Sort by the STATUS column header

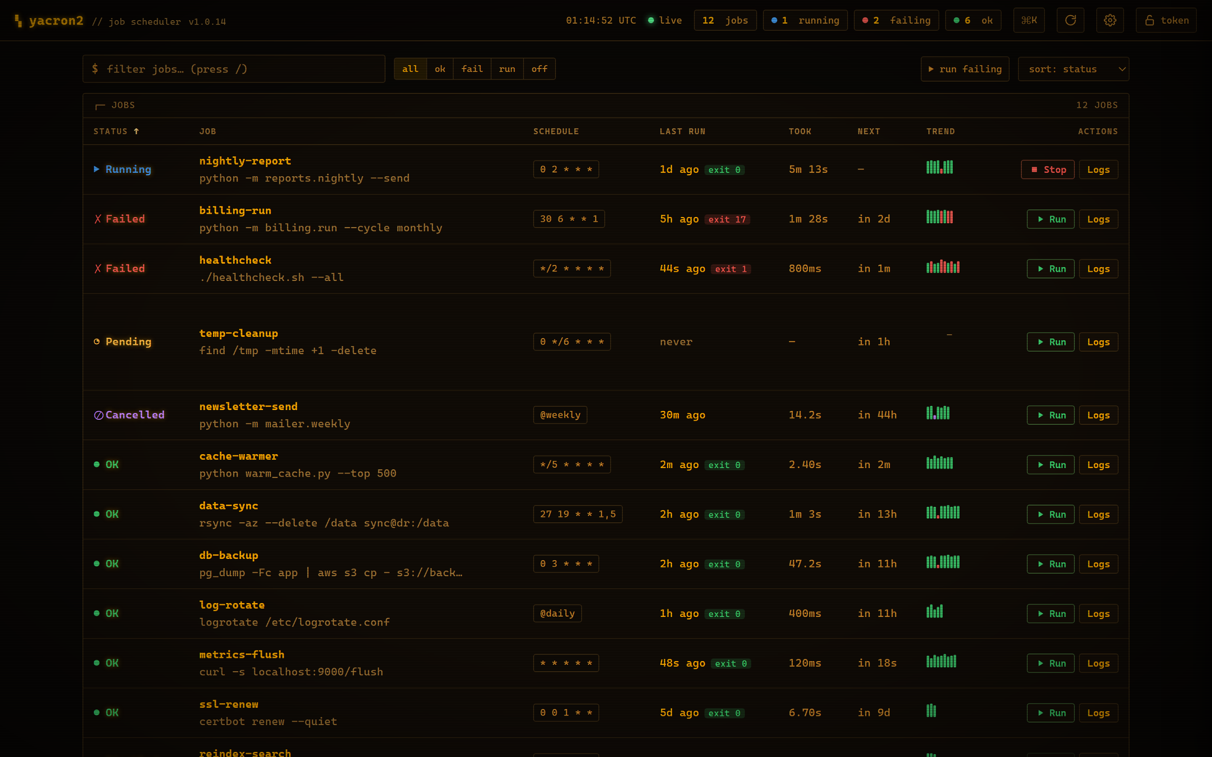(116, 131)
